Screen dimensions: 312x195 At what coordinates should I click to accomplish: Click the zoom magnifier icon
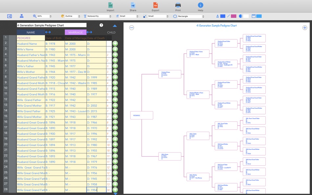click(34, 16)
